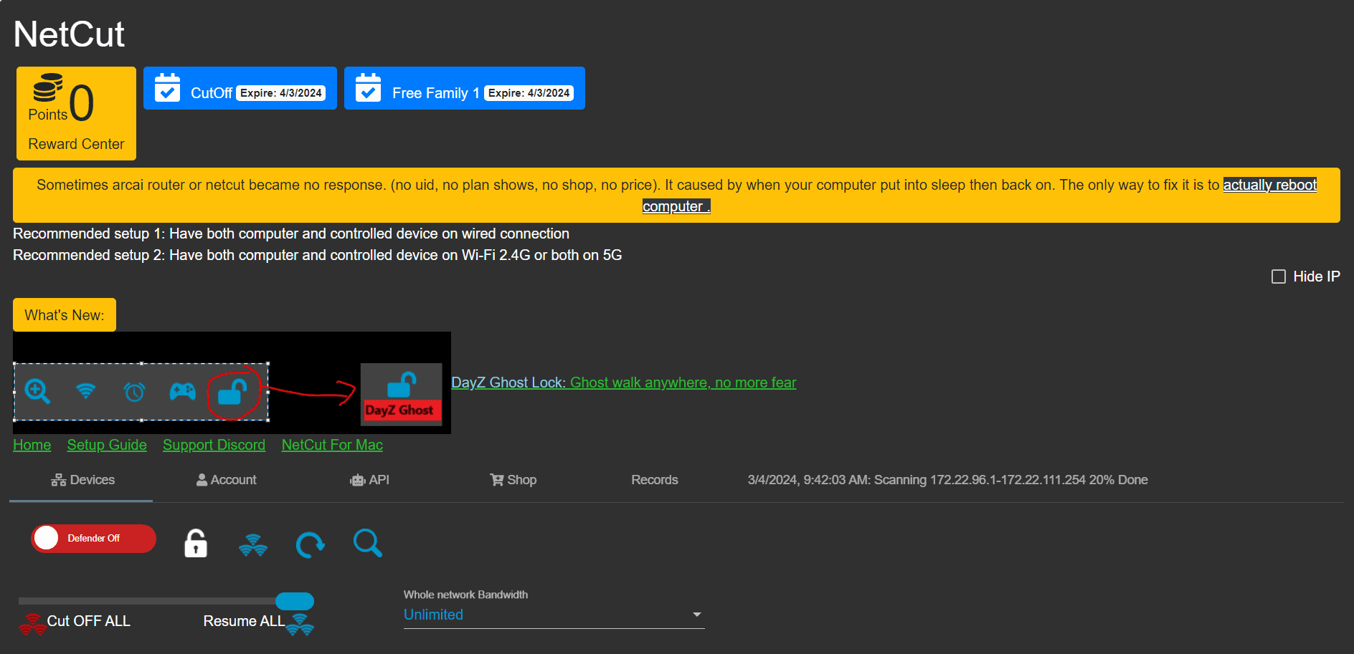Click the Recommended setup 1 text
This screenshot has height=654, width=1354.
[x=291, y=234]
